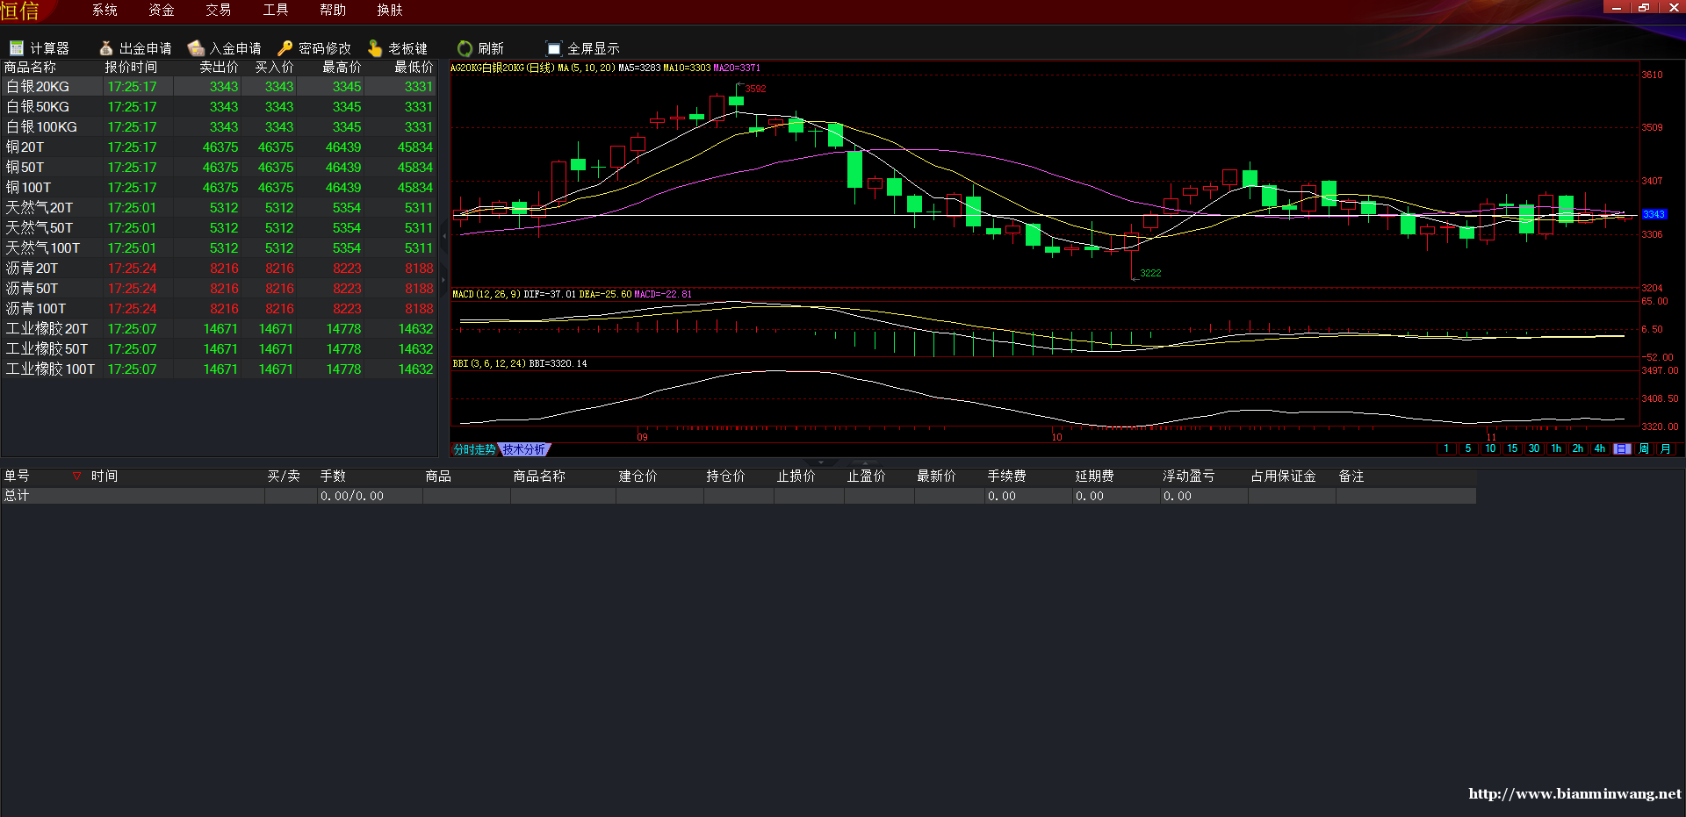The image size is (1686, 817).
Task: Select the 5-minute chart period
Action: tap(1468, 448)
